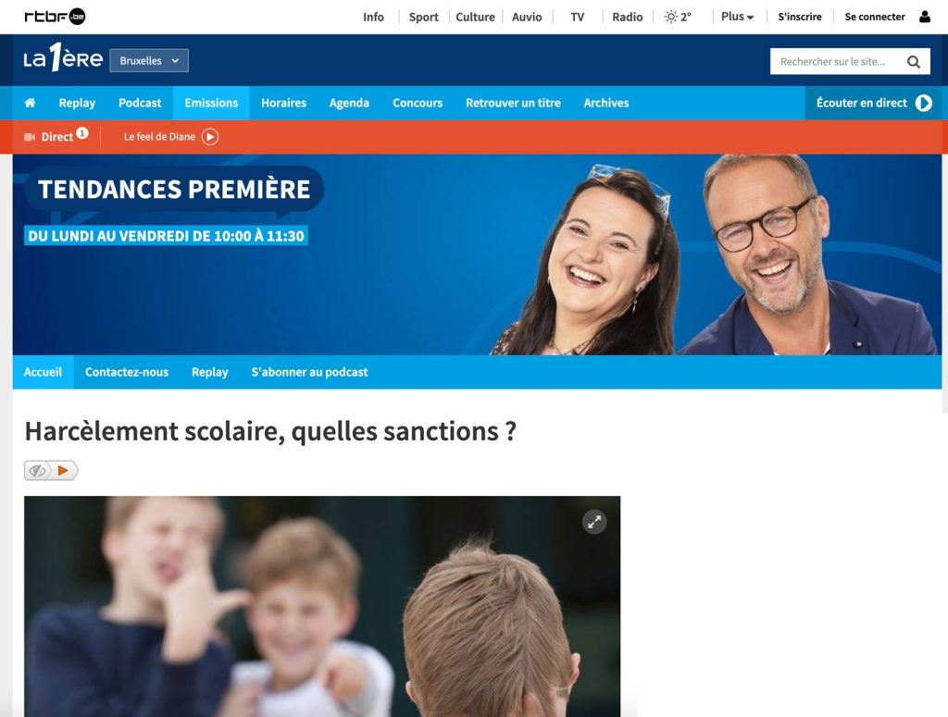This screenshot has height=717, width=948.
Task: Click the rtbf.be logo
Action: (55, 17)
